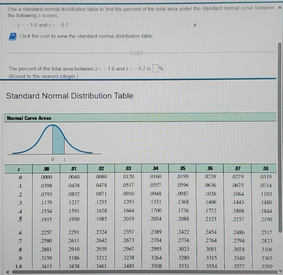The height and width of the screenshot is (275, 283).
Task: Select '(Round to the nearest integer.)' text
Action: 44,77
